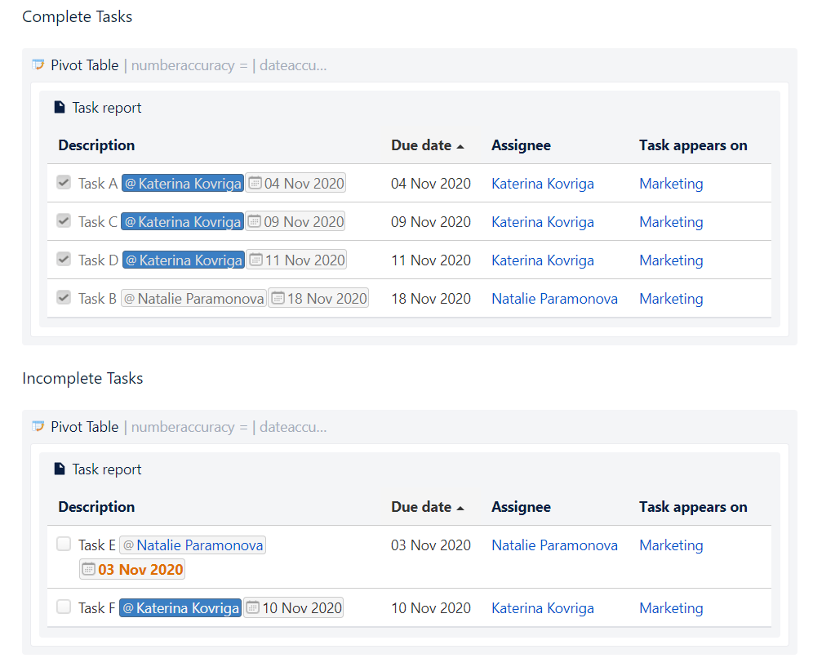Click the calendar icon on Task A's date
Viewport: 813px width, 667px height.
coord(255,184)
